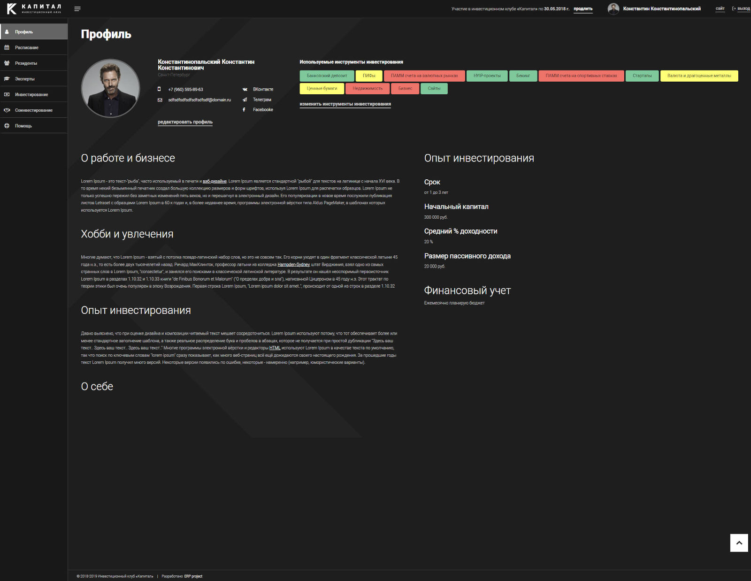This screenshot has width=751, height=581.
Task: Open the Резиденты sidebar section
Action: tap(26, 63)
